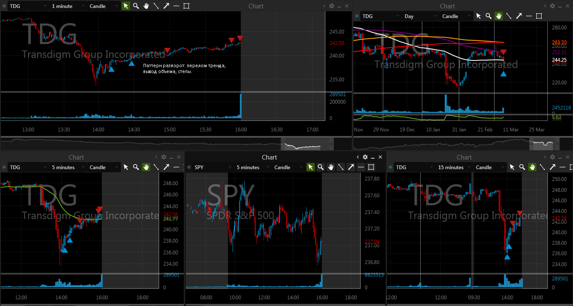Image resolution: width=573 pixels, height=306 pixels.
Task: Open settings gear of SPY chart window
Action: pyautogui.click(x=365, y=157)
